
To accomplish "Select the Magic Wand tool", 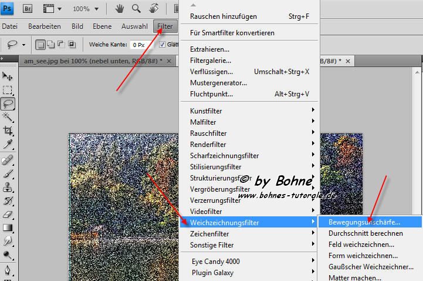I will (x=8, y=117).
